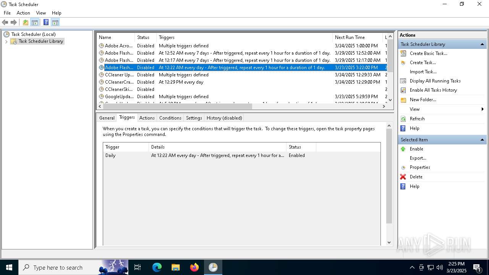Click the green Refresh icon
This screenshot has height=275, width=489.
(x=403, y=119)
